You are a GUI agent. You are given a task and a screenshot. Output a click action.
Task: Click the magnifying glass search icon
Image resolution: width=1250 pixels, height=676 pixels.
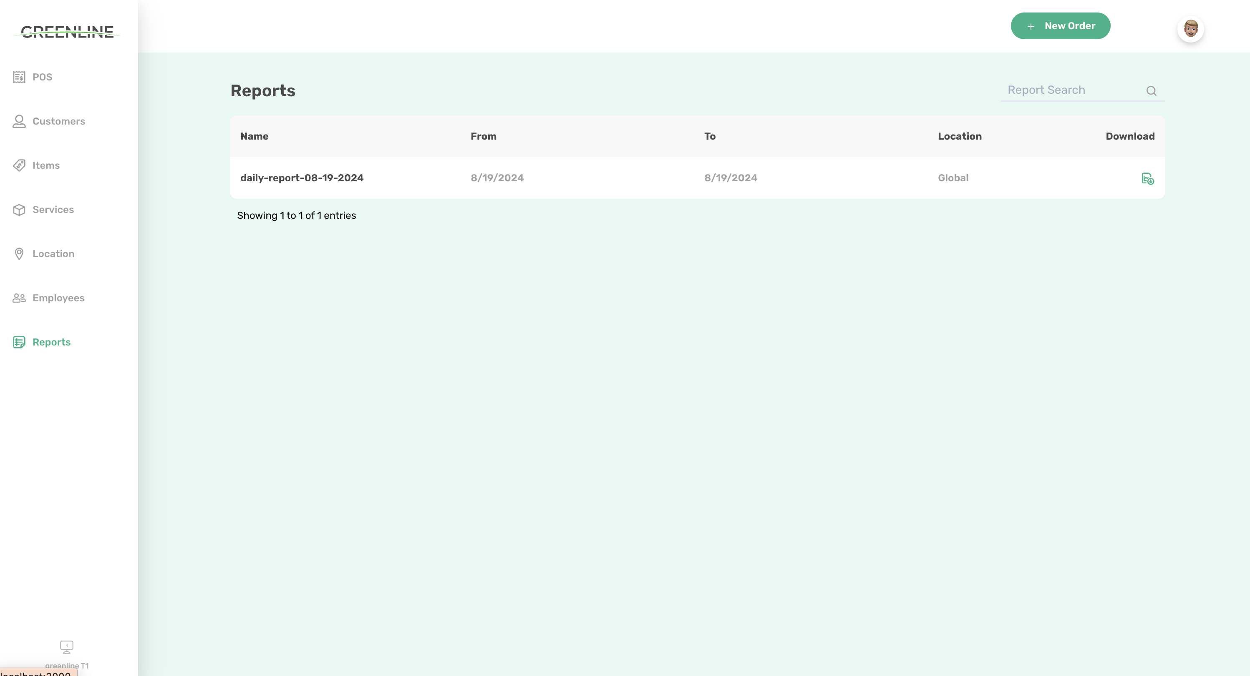pyautogui.click(x=1152, y=90)
